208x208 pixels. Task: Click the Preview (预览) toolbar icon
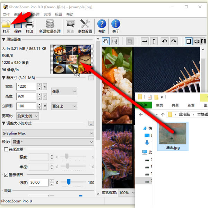pyautogui.click(x=70, y=27)
